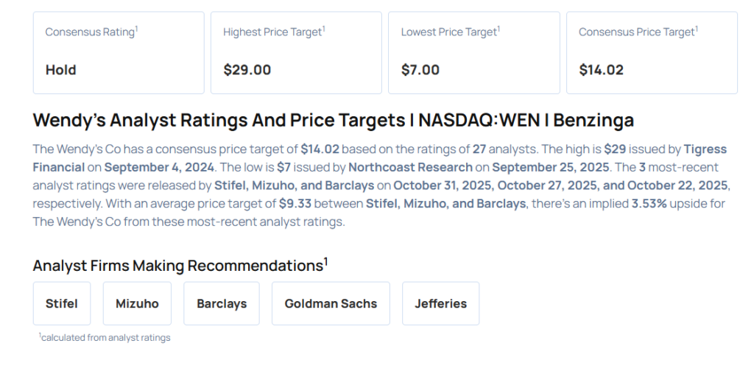Viewport: 754px width, 371px height.
Task: Click the Hold rating value
Action: pyautogui.click(x=61, y=71)
